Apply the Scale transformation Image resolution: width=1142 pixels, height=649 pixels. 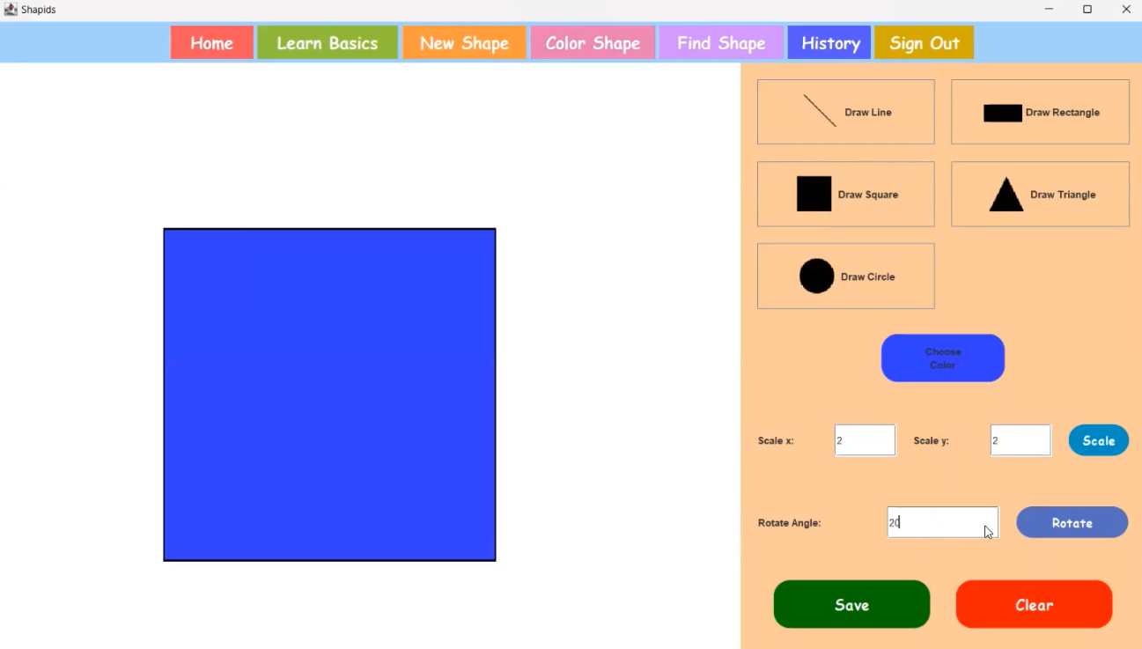click(x=1098, y=440)
